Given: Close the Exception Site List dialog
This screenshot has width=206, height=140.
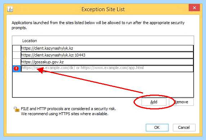Looking at the screenshot, I should coord(194,8).
